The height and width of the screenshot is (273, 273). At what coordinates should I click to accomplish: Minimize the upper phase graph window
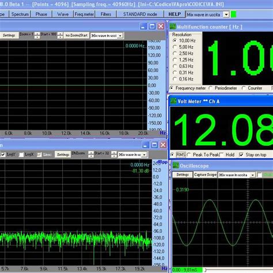(143, 26)
